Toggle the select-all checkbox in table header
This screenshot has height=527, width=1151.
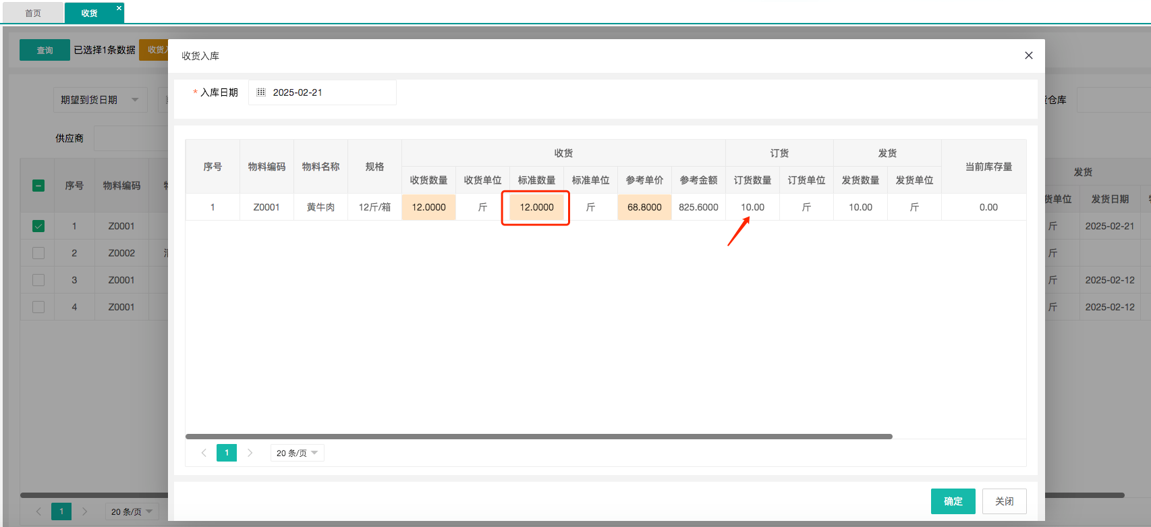point(38,186)
